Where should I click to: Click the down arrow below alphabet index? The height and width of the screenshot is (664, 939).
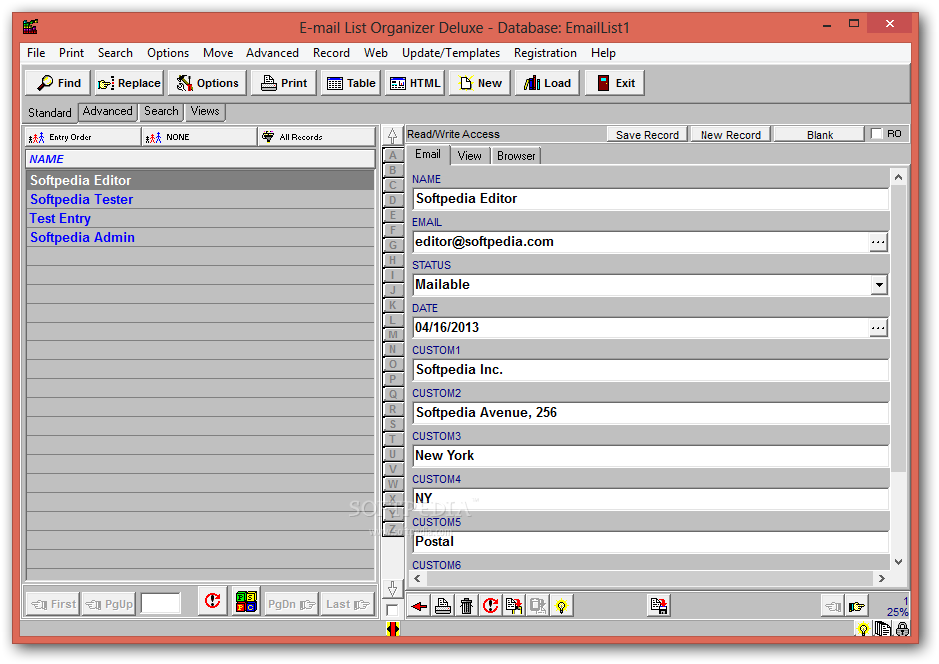point(392,589)
